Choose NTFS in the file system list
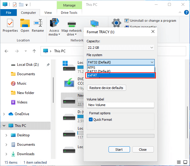 coord(120,68)
